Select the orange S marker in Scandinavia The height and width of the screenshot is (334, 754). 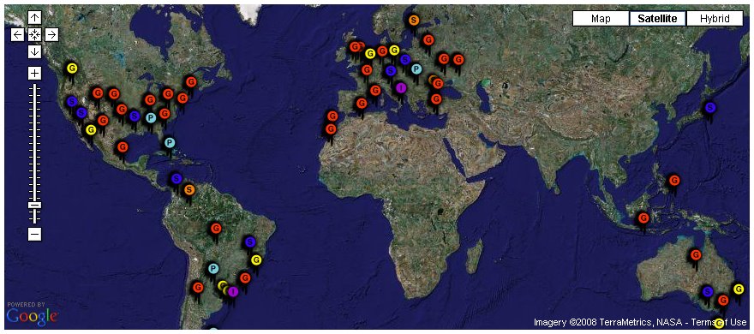(413, 21)
